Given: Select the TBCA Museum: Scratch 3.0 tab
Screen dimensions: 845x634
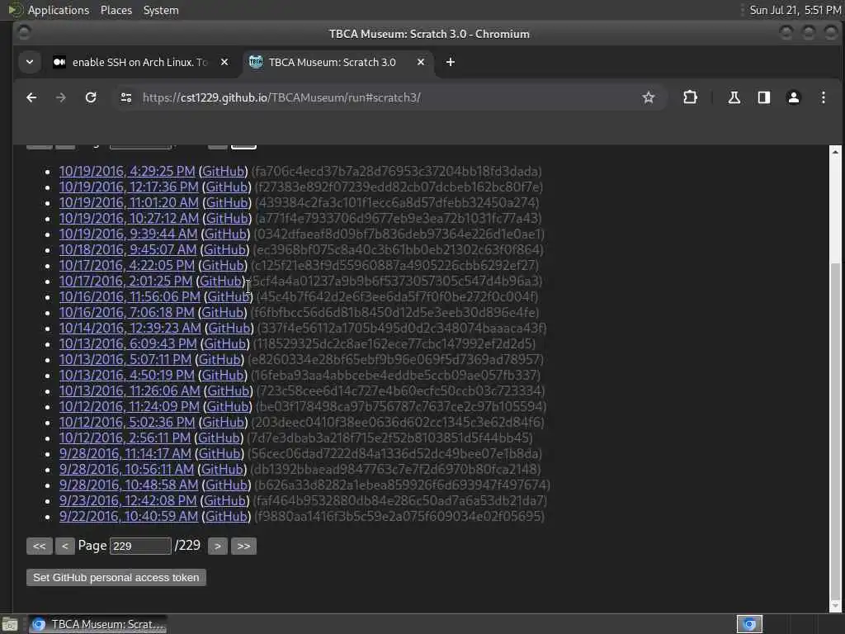Looking at the screenshot, I should point(338,63).
